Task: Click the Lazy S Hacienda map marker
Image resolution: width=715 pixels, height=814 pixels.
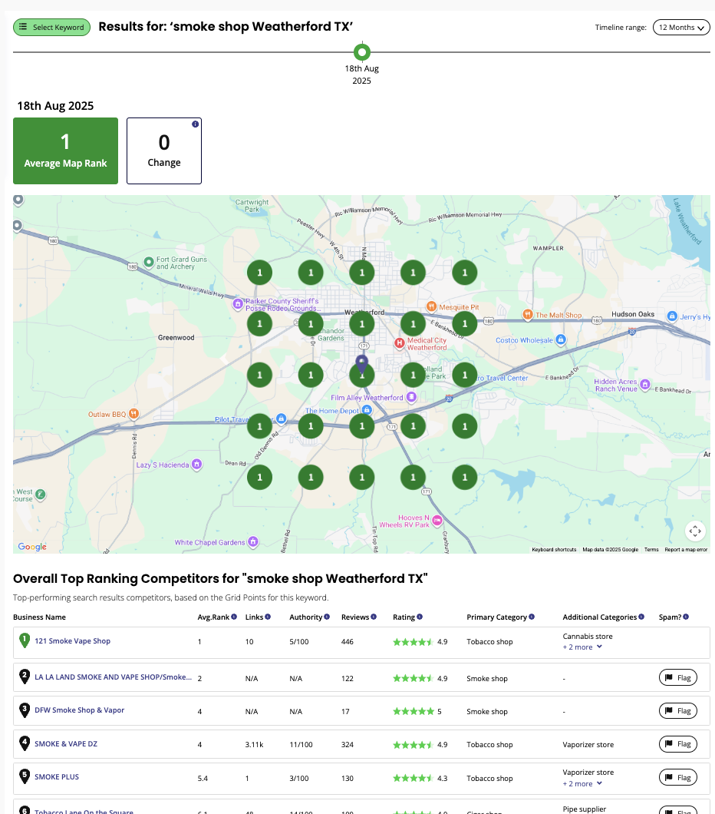Action: point(197,464)
